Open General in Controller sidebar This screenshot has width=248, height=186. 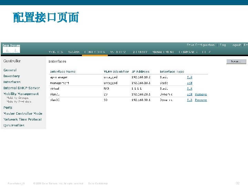[10, 70]
